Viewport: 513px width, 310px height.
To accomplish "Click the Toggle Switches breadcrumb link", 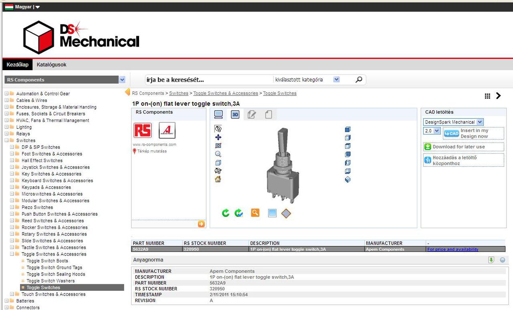I will pos(280,93).
